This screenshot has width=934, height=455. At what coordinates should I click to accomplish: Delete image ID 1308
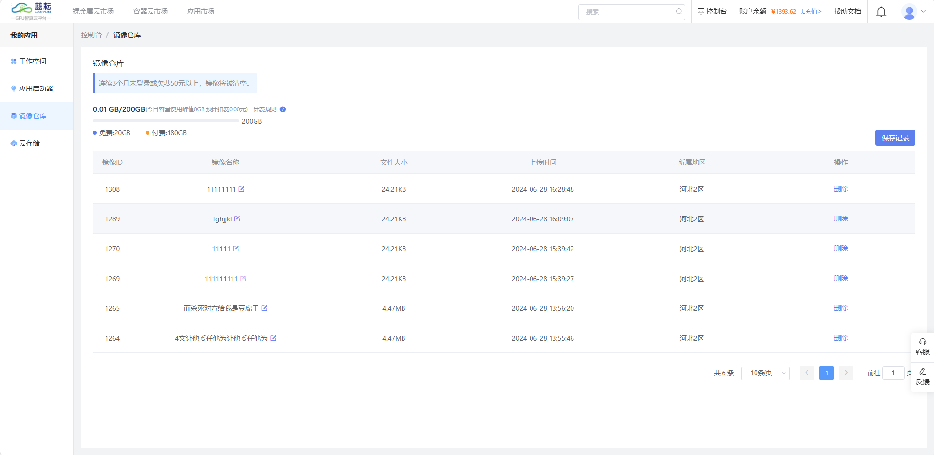tap(841, 189)
